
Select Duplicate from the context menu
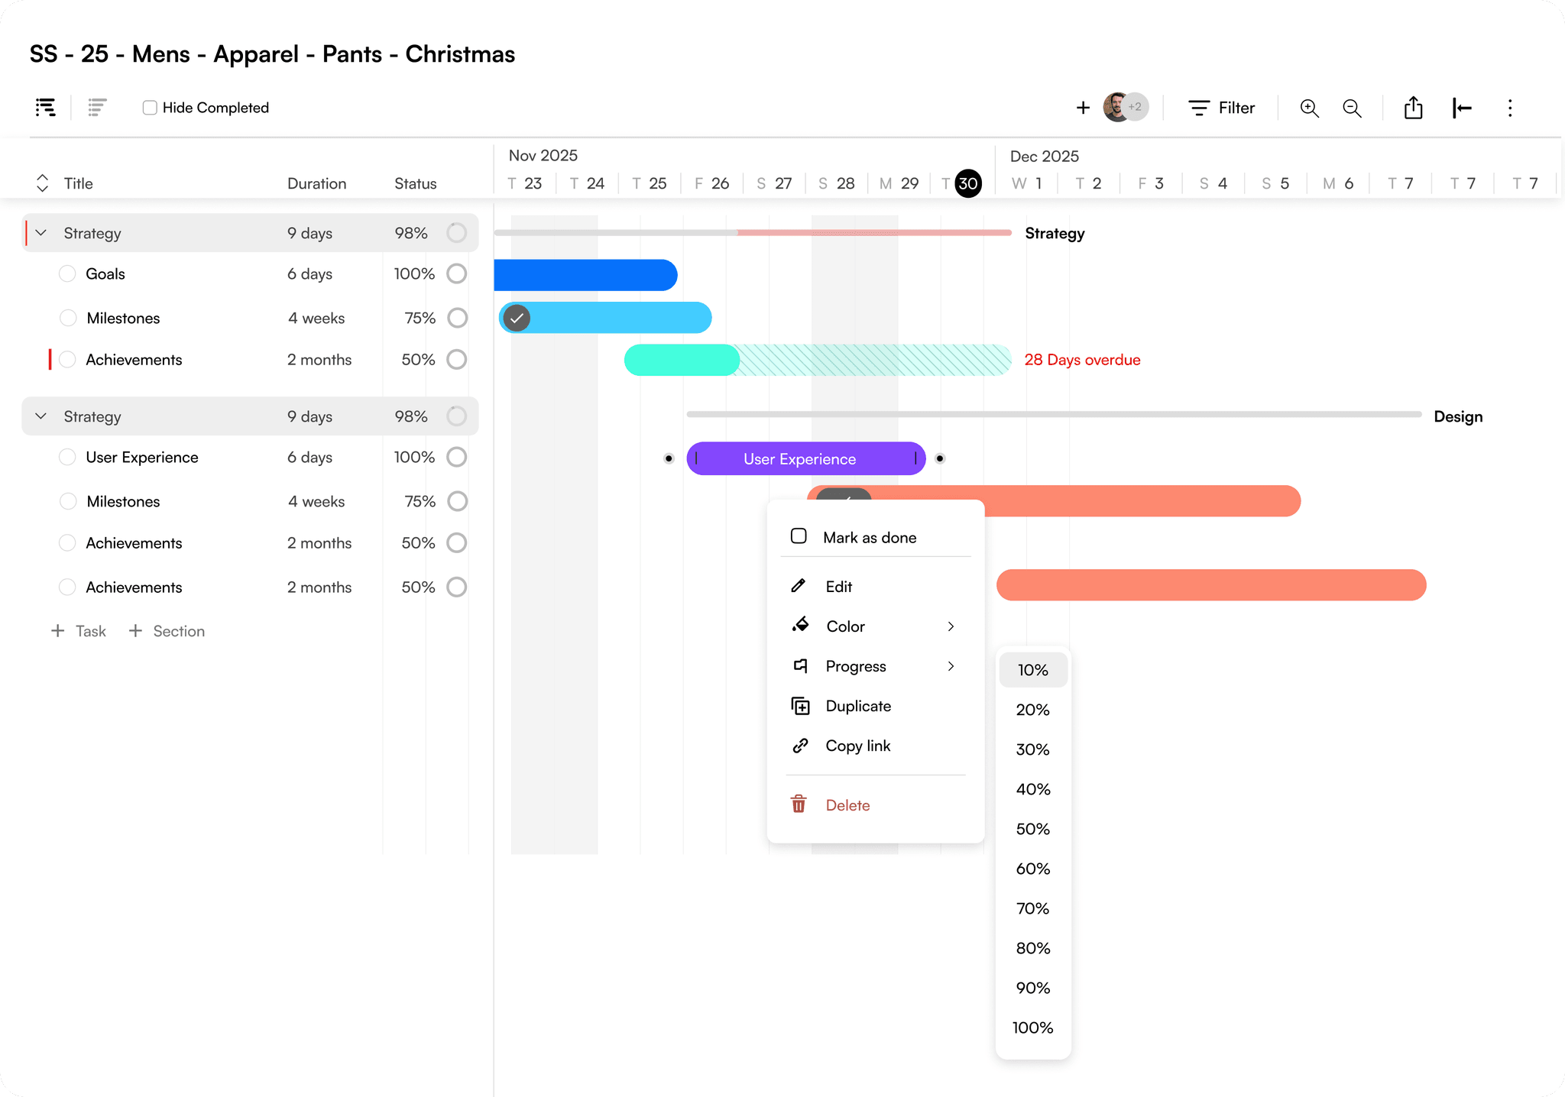(857, 706)
